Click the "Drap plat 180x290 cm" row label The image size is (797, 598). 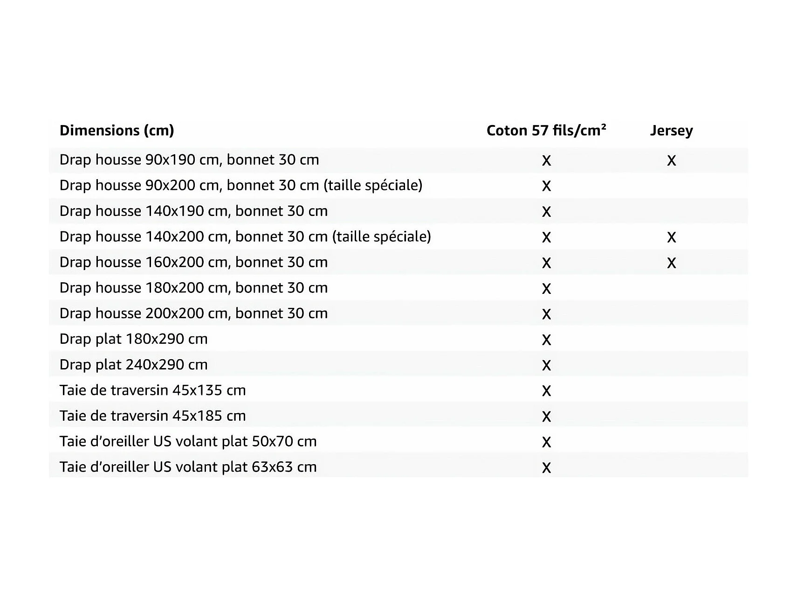point(133,339)
